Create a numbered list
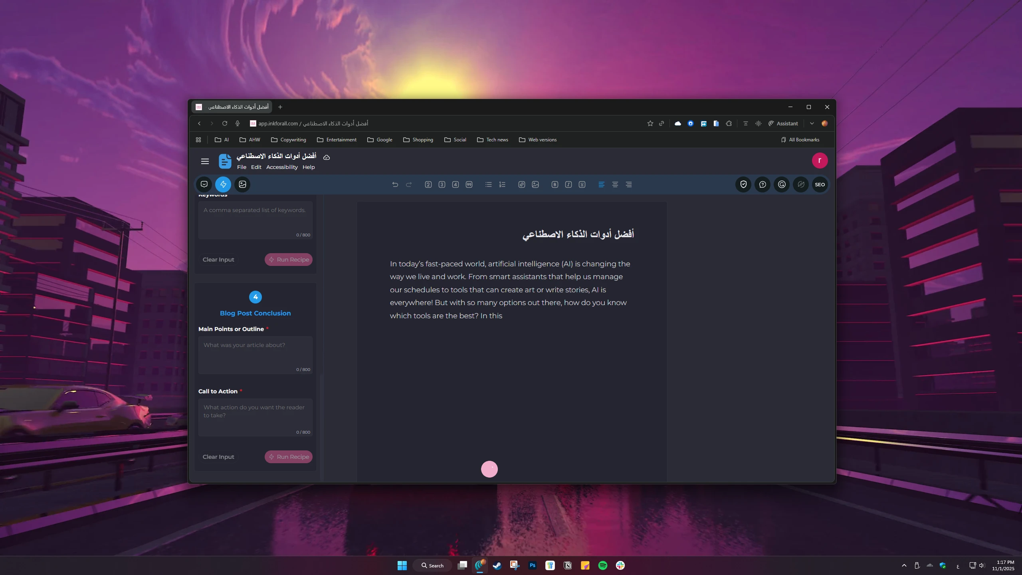The height and width of the screenshot is (575, 1022). [x=502, y=184]
